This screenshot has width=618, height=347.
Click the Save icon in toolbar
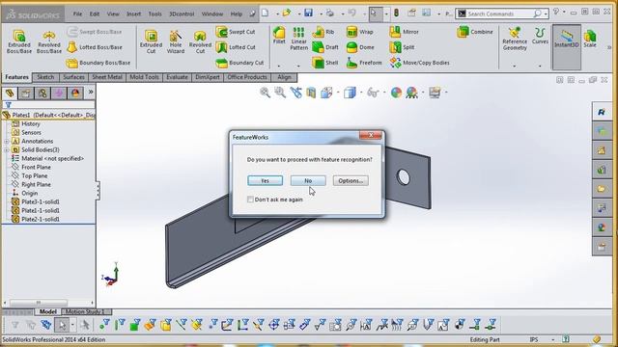[x=309, y=13]
